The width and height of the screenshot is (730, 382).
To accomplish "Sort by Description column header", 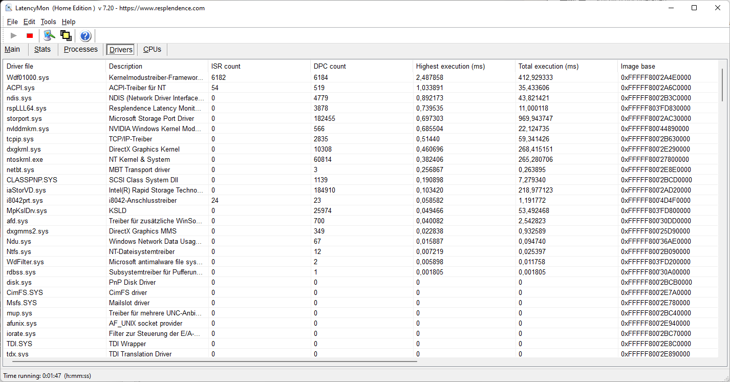I will [x=157, y=66].
